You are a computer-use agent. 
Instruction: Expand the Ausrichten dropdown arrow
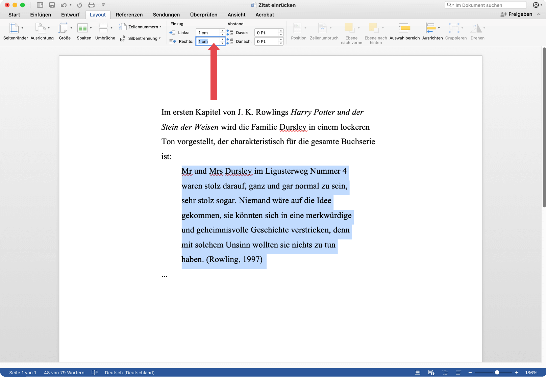click(x=439, y=28)
